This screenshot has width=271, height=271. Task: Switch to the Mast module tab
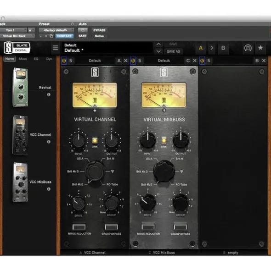pos(23,59)
